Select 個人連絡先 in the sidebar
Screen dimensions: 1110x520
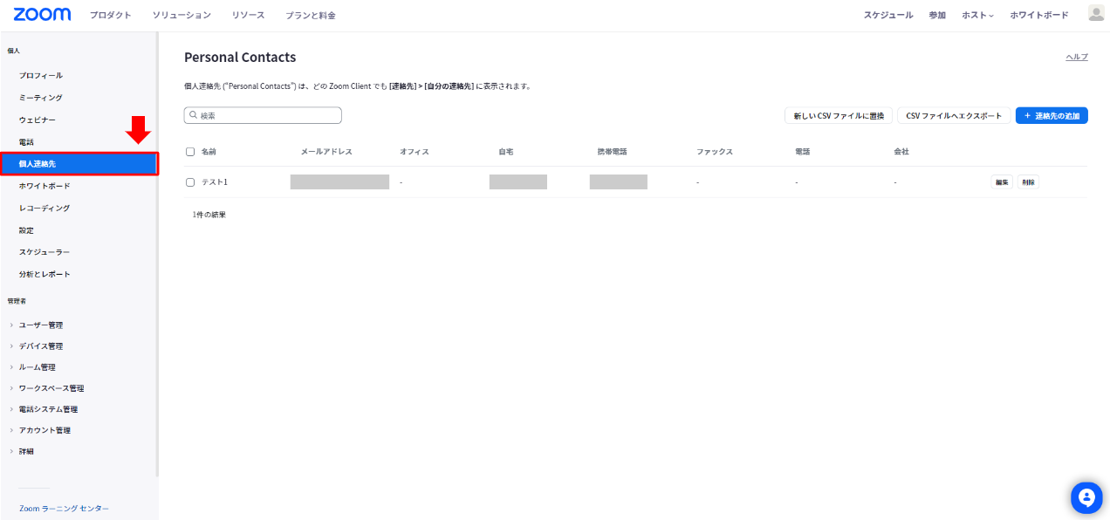[x=79, y=163]
